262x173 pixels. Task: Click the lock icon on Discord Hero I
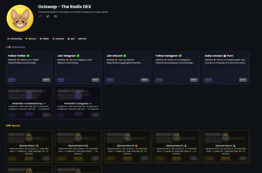pyautogui.click(x=29, y=137)
